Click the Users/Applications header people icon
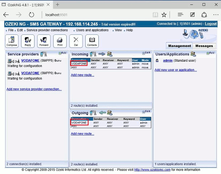 click(x=193, y=54)
